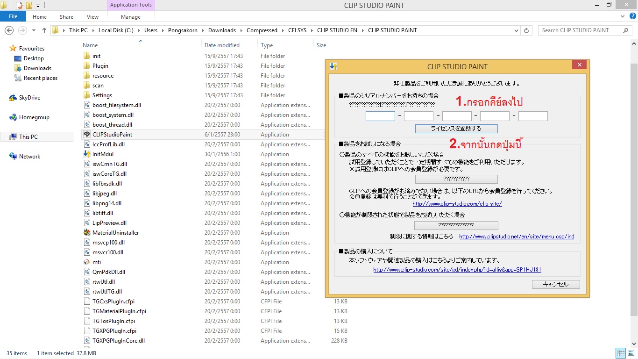
Task: Expand breadcrumb chevron after CELSYS
Action: pyautogui.click(x=312, y=30)
